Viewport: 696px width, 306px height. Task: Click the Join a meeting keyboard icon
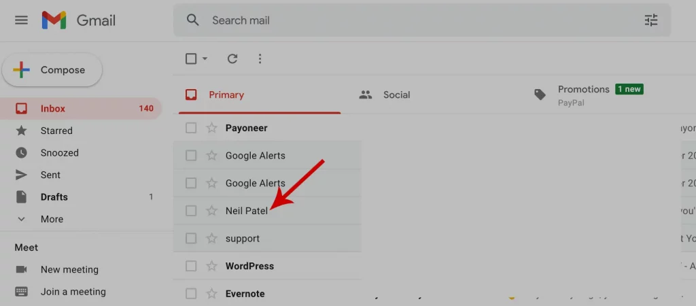point(21,292)
